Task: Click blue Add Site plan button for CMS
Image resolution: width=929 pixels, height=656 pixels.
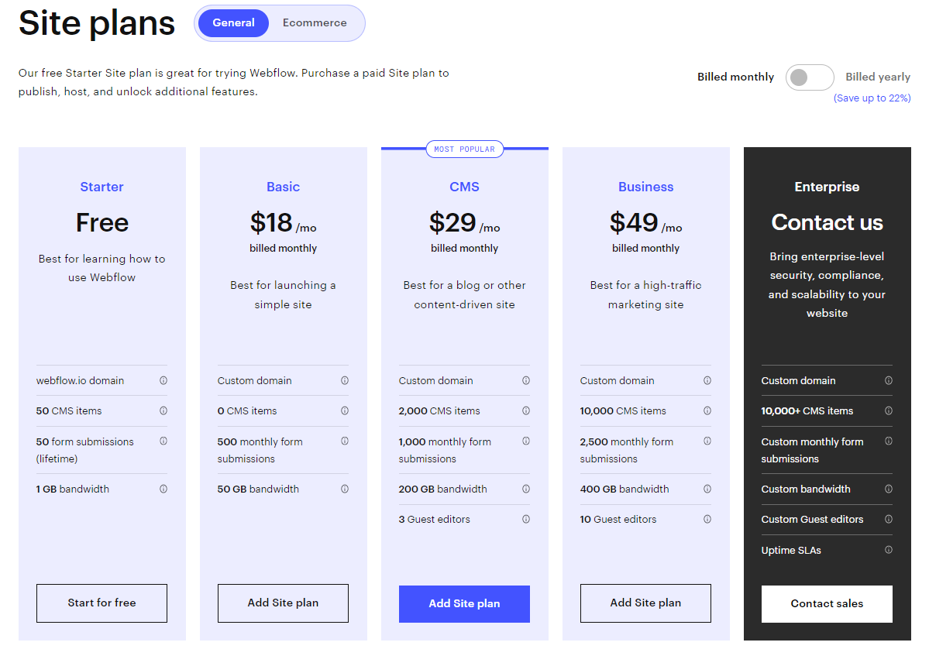Action: [464, 603]
